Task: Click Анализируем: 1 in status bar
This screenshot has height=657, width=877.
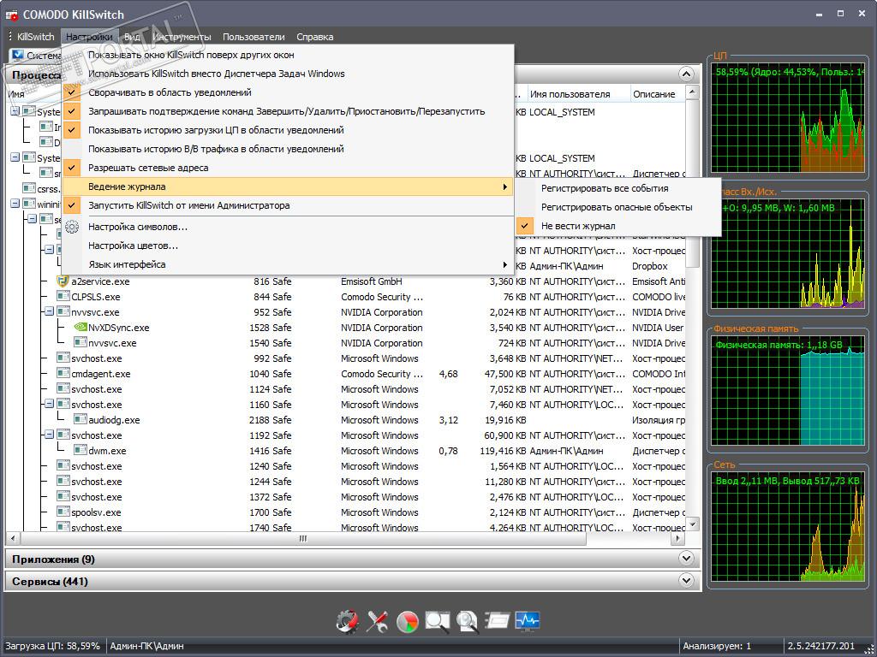Action: pos(717,646)
